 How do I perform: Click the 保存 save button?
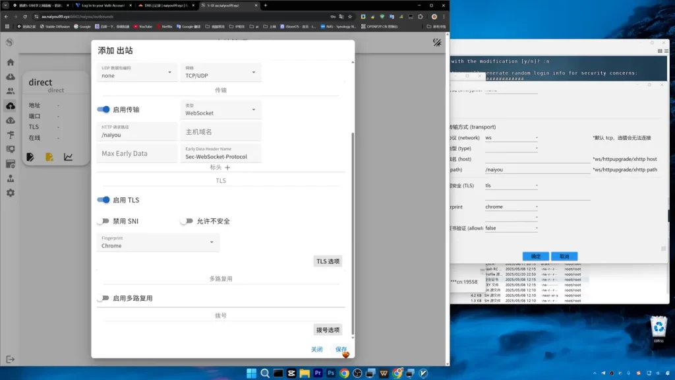(x=341, y=350)
